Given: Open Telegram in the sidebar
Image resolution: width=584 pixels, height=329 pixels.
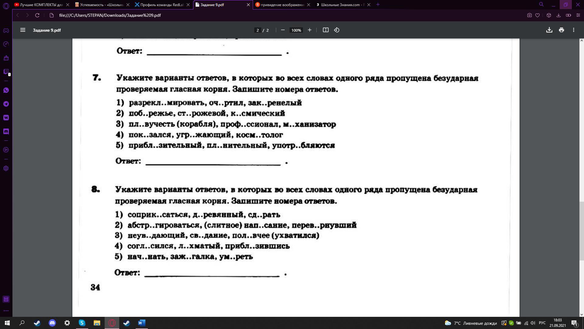Looking at the screenshot, I should (x=6, y=104).
